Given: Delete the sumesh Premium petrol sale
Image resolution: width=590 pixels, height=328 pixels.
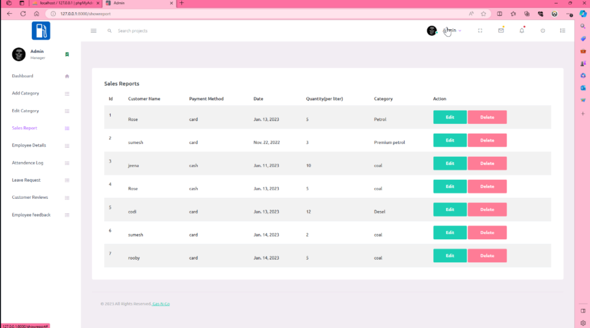Looking at the screenshot, I should (487, 140).
